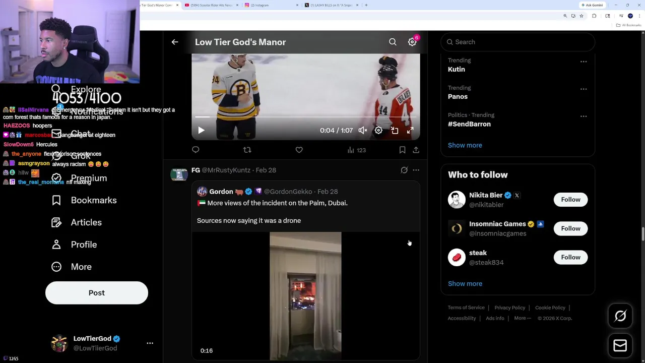Viewport: 645px width, 363px height.
Task: Open more options on FG's post
Action: [416, 170]
